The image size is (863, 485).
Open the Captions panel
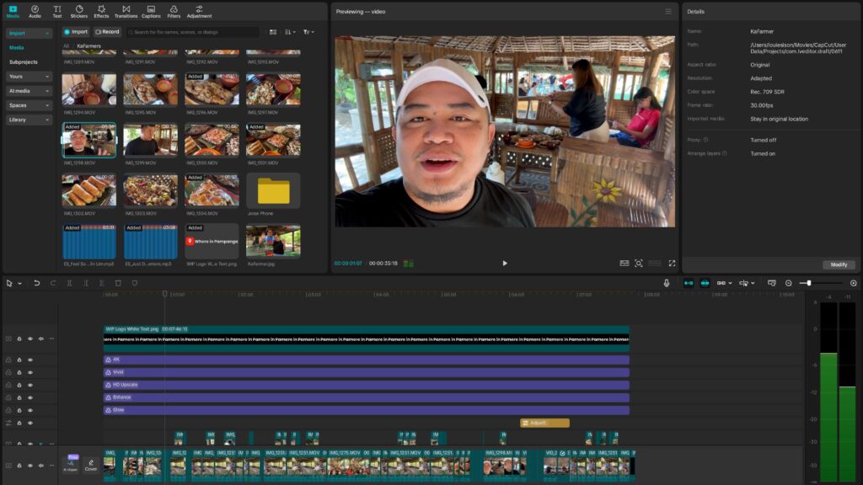[151, 10]
